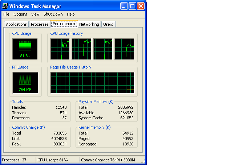Open the File menu

point(6,14)
